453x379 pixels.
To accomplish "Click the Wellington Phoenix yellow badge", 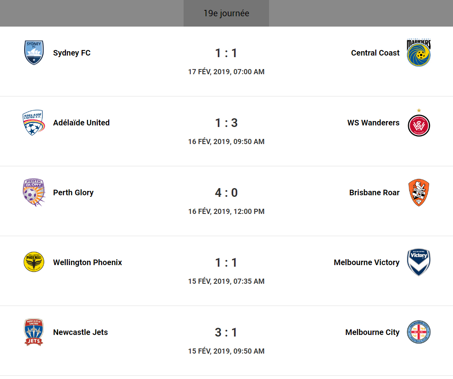I will (x=34, y=262).
